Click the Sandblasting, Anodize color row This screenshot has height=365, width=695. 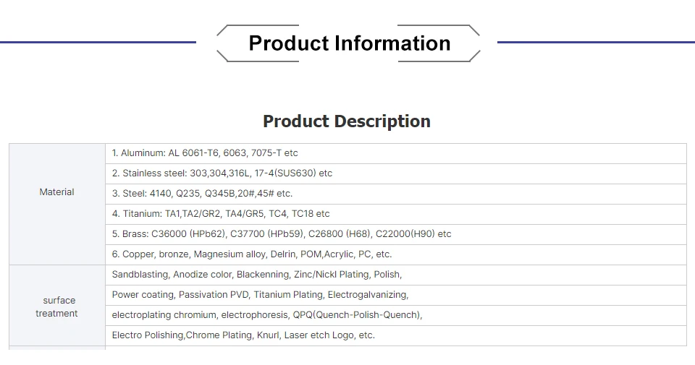tap(256, 275)
